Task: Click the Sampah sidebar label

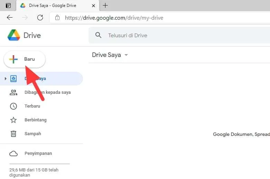Action: point(33,134)
